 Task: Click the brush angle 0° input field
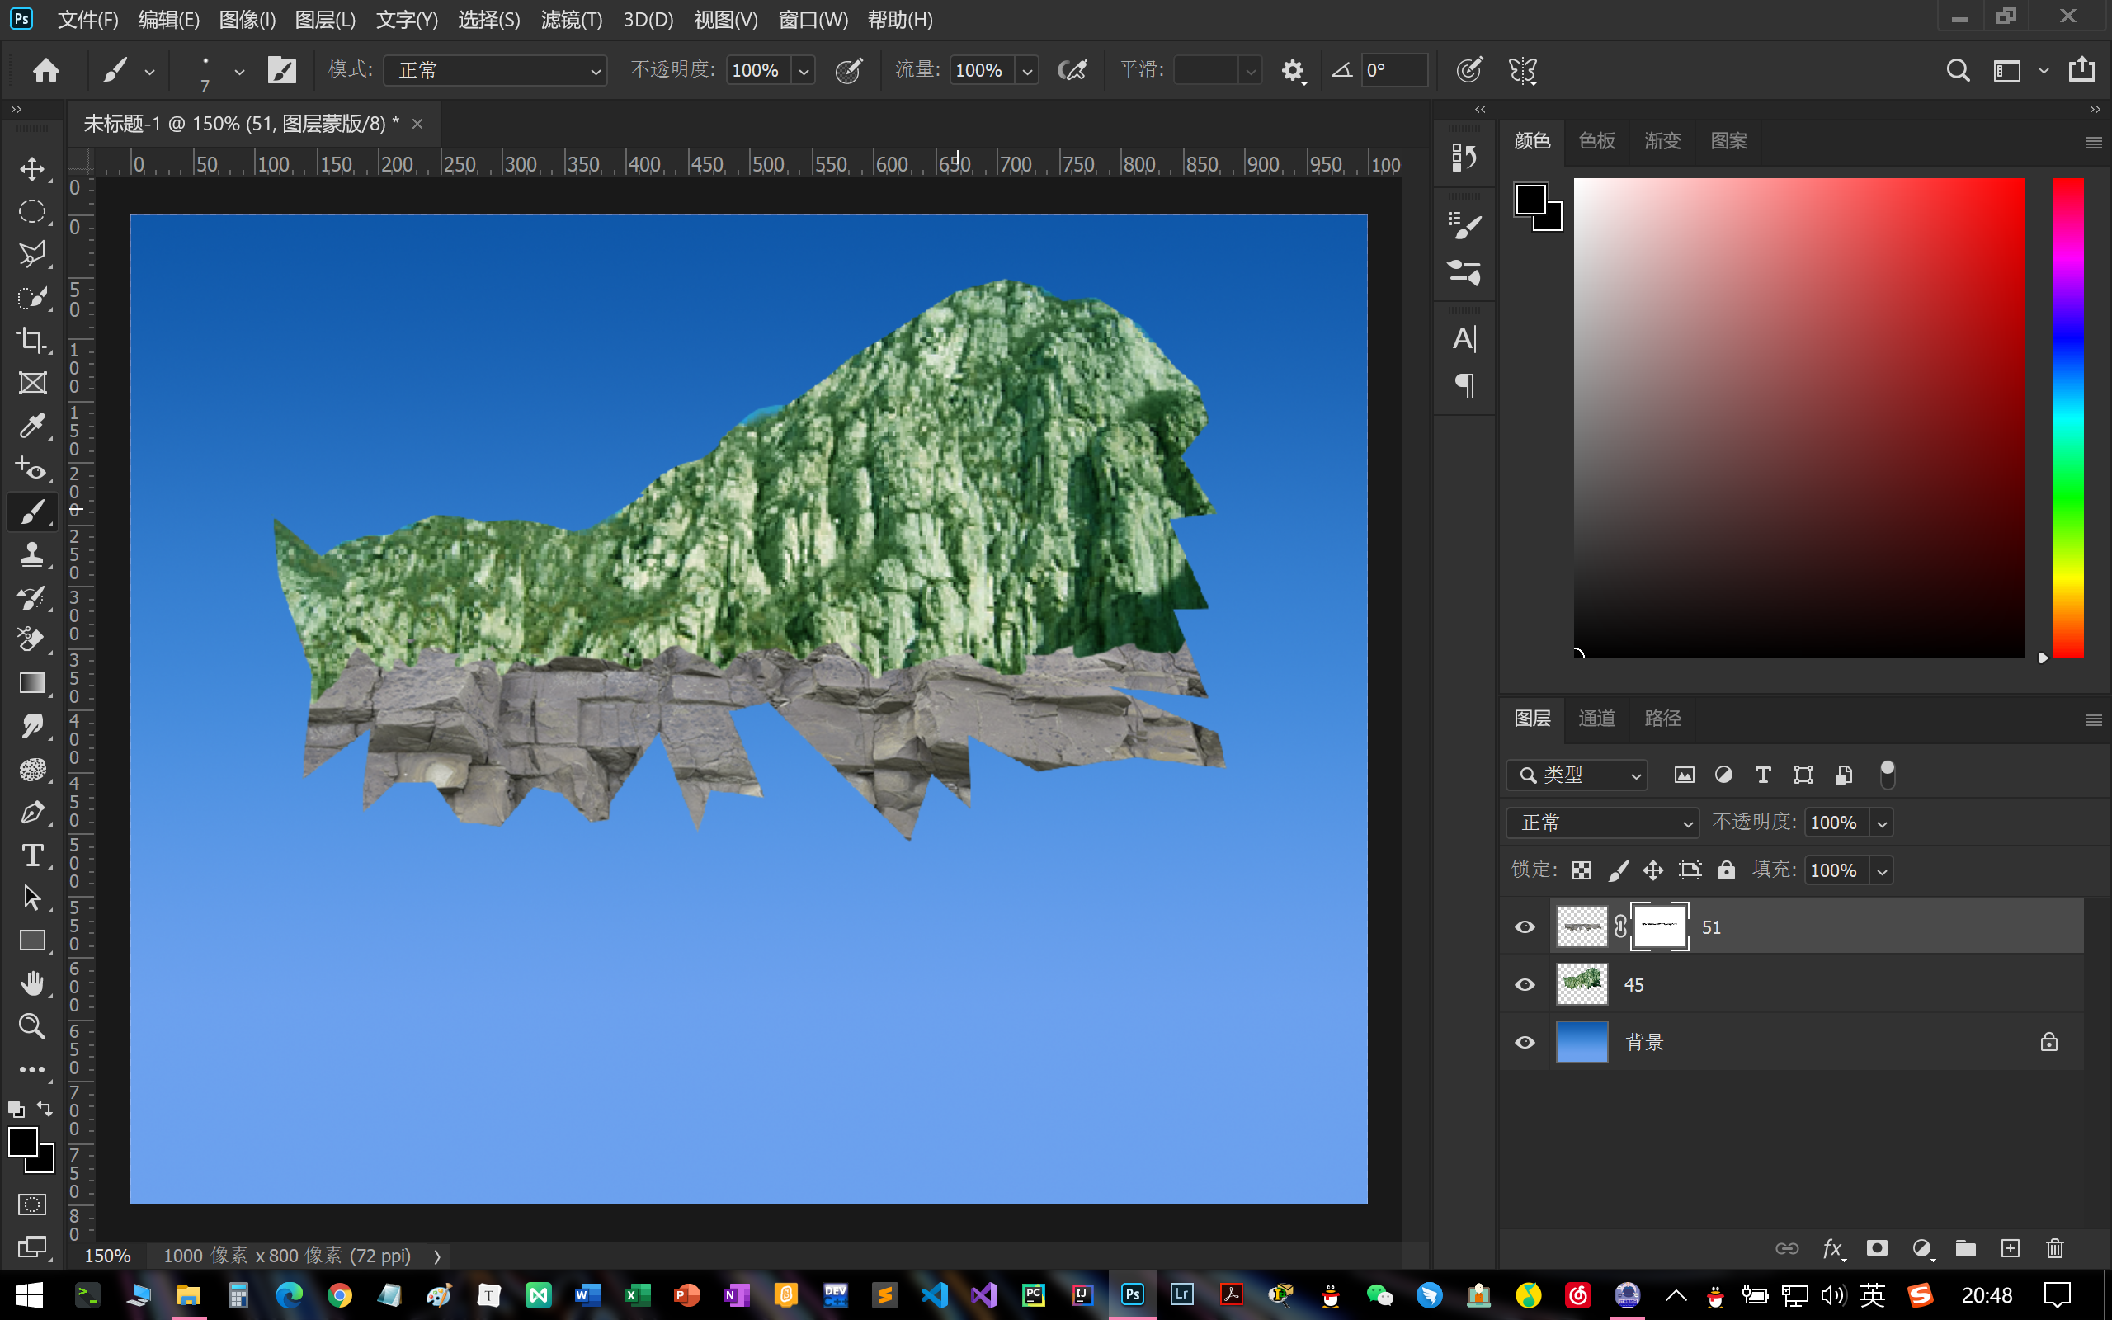(1394, 70)
